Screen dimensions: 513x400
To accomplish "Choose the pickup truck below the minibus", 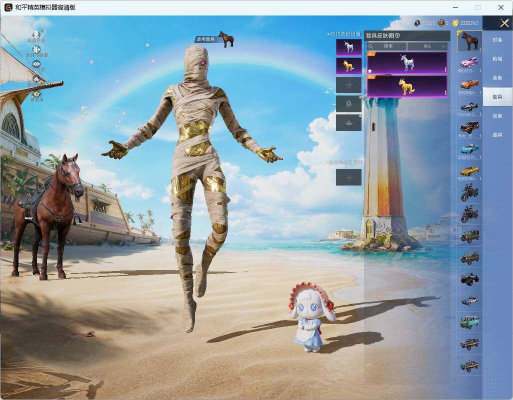I will [x=469, y=343].
